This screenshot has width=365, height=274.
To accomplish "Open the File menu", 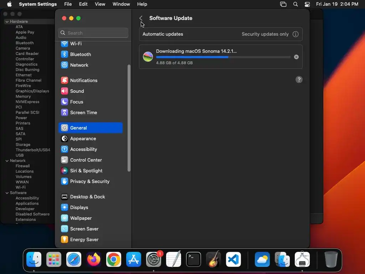I will coord(68,4).
